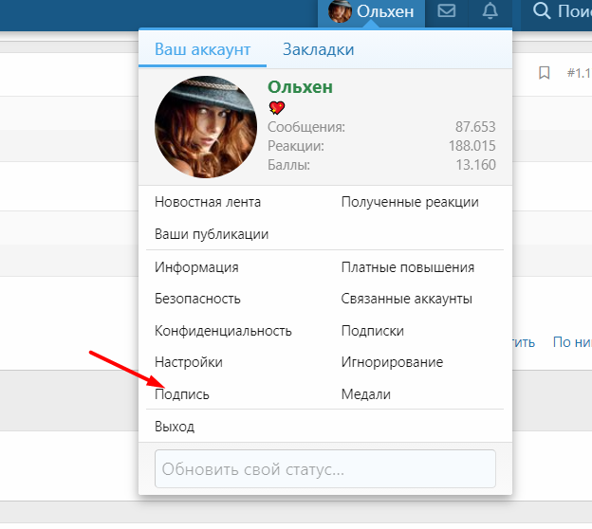The image size is (592, 529).
Task: Open the envelope messages icon
Action: point(446,12)
